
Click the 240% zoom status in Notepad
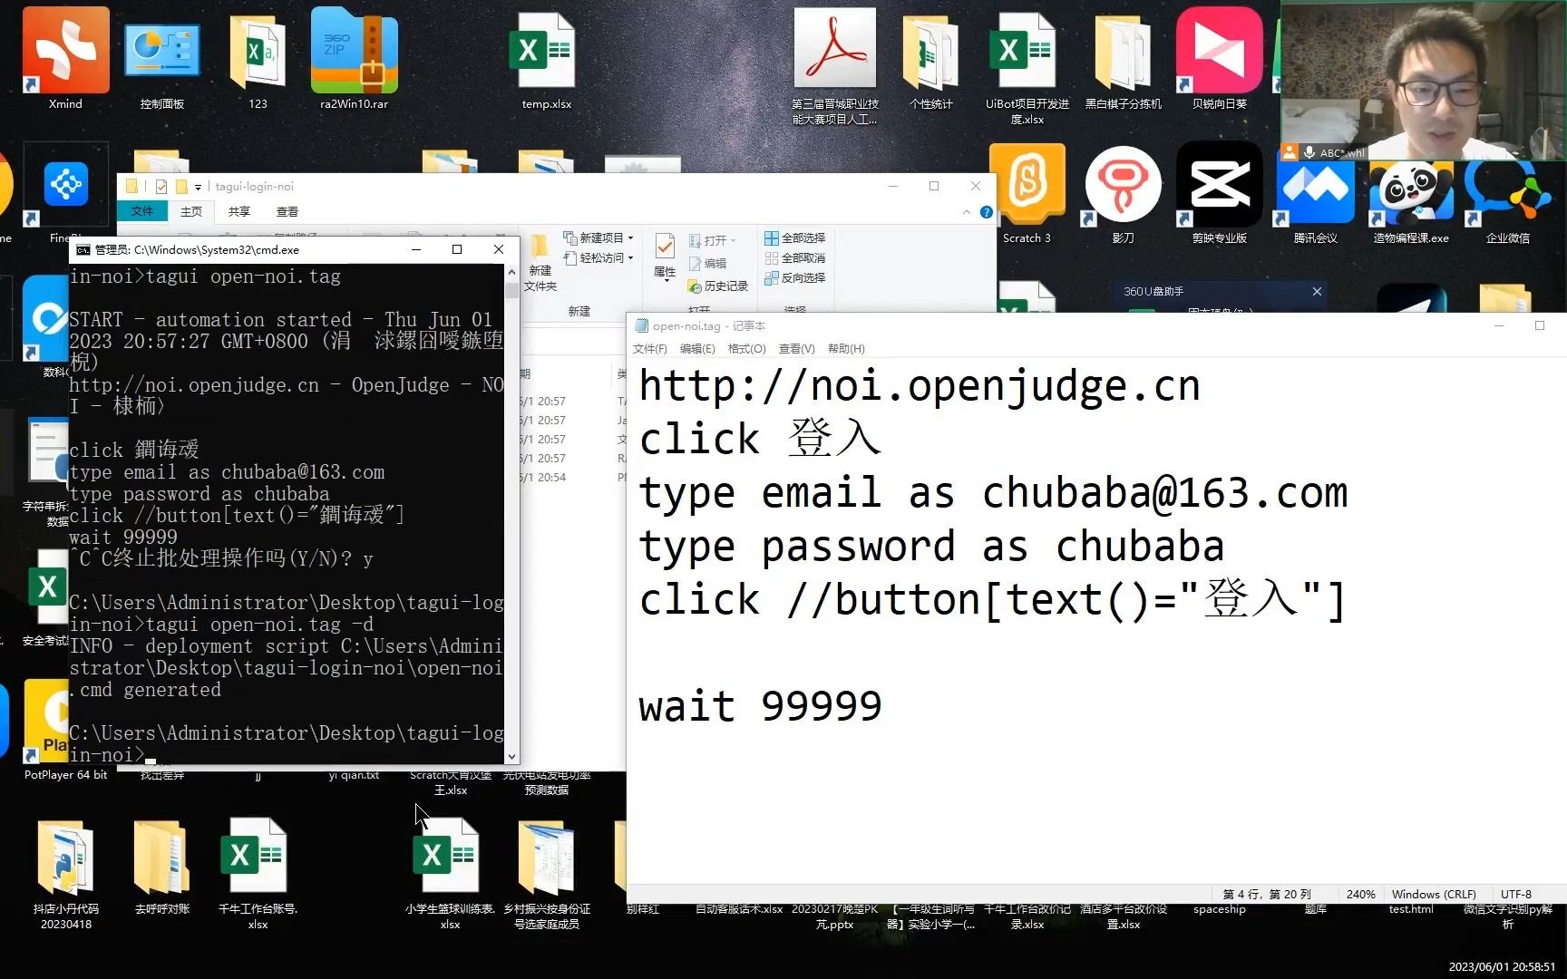click(1360, 894)
